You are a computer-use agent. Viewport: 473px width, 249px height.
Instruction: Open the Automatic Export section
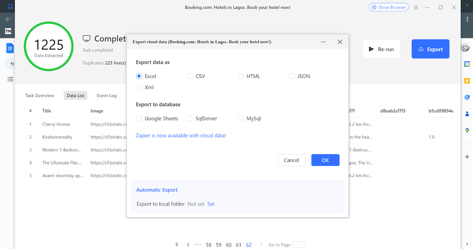[157, 190]
